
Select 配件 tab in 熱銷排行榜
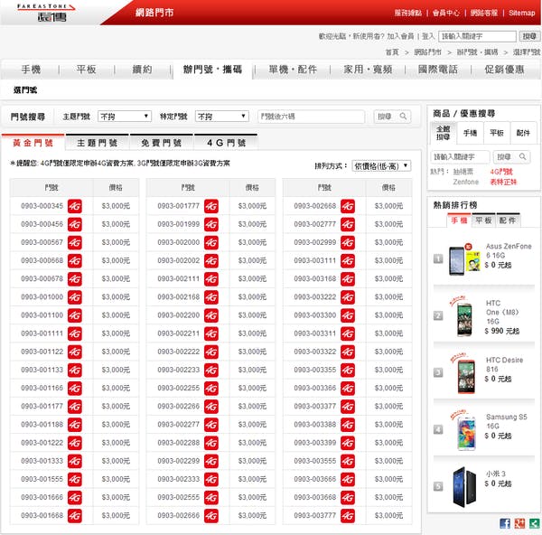point(508,221)
